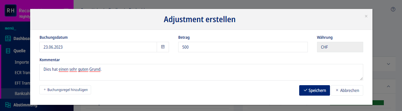The image size is (402, 111).
Task: Click the Quelle sidebar icon
Action: (x=8, y=51)
